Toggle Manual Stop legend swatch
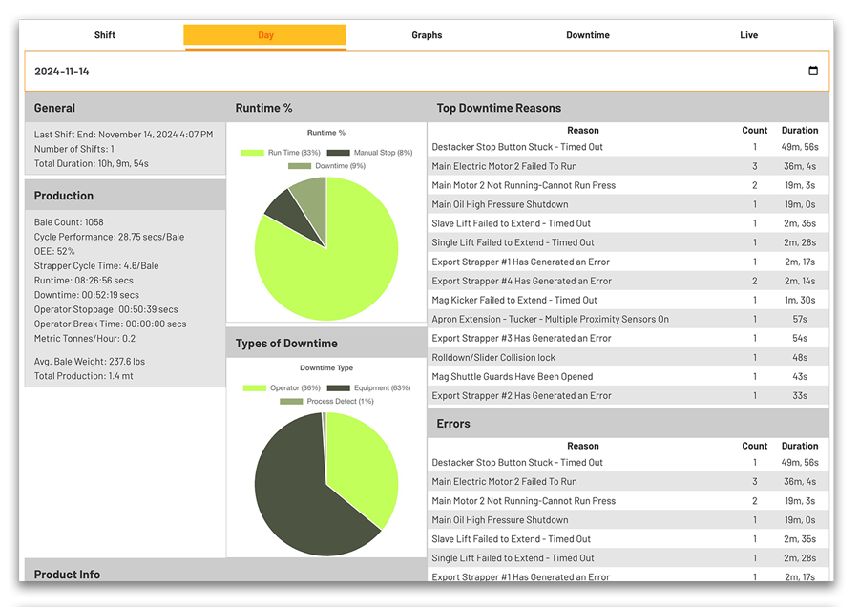This screenshot has width=859, height=607. [338, 153]
